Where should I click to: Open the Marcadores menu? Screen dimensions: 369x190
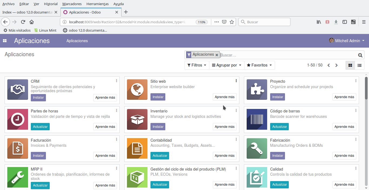[x=72, y=4]
